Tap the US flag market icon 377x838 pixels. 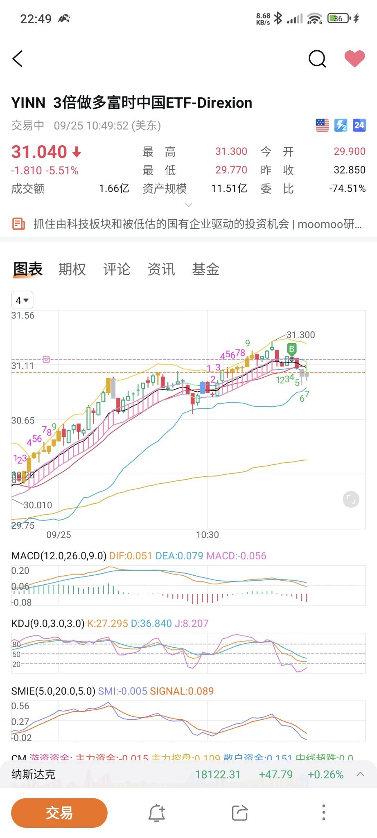(322, 125)
